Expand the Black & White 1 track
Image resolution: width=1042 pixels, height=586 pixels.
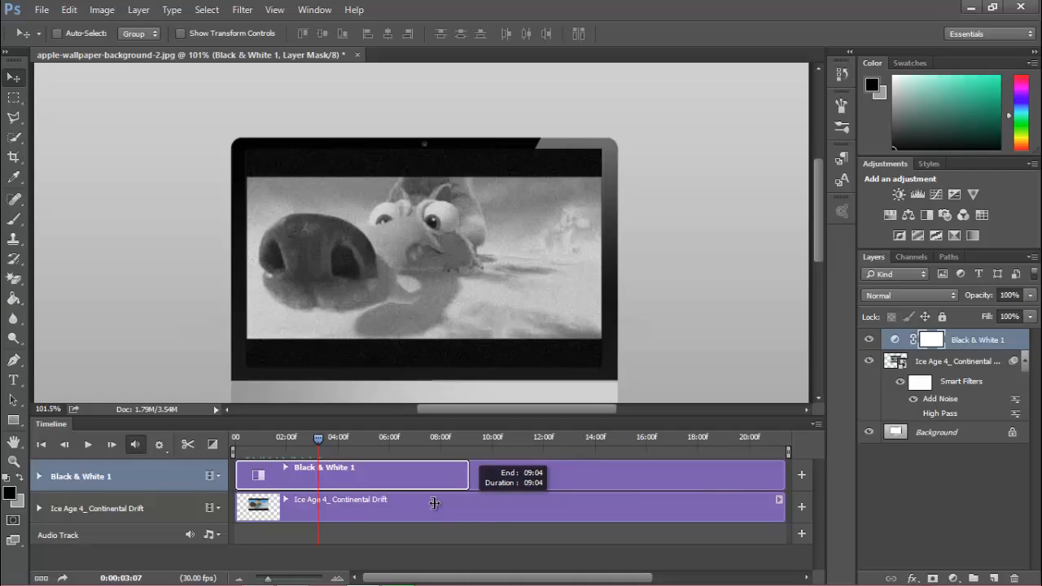point(38,476)
